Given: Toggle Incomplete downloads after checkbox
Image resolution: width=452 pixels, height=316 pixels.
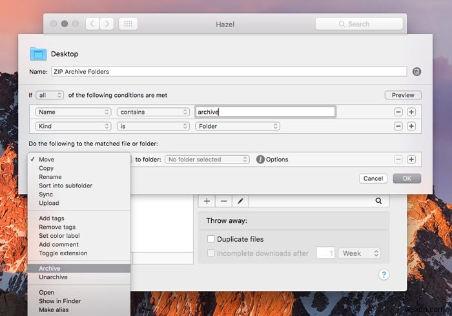Looking at the screenshot, I should (x=211, y=253).
